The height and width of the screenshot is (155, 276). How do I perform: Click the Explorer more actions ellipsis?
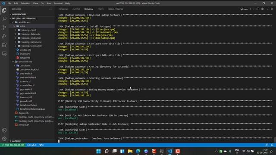pos(50,9)
